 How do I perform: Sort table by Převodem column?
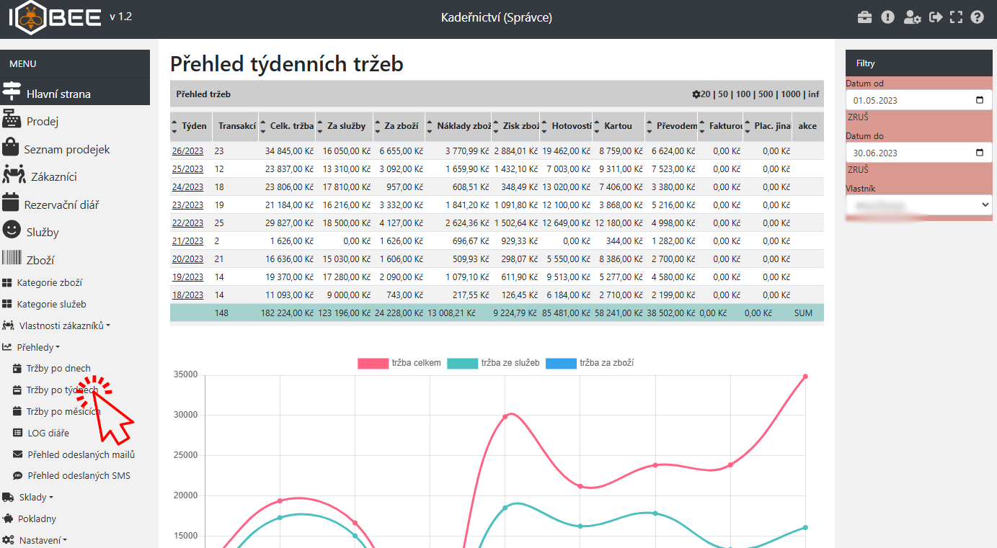coord(671,126)
